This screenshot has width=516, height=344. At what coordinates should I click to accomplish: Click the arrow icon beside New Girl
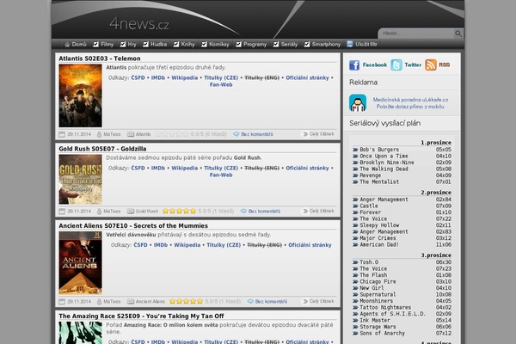pos(355,288)
